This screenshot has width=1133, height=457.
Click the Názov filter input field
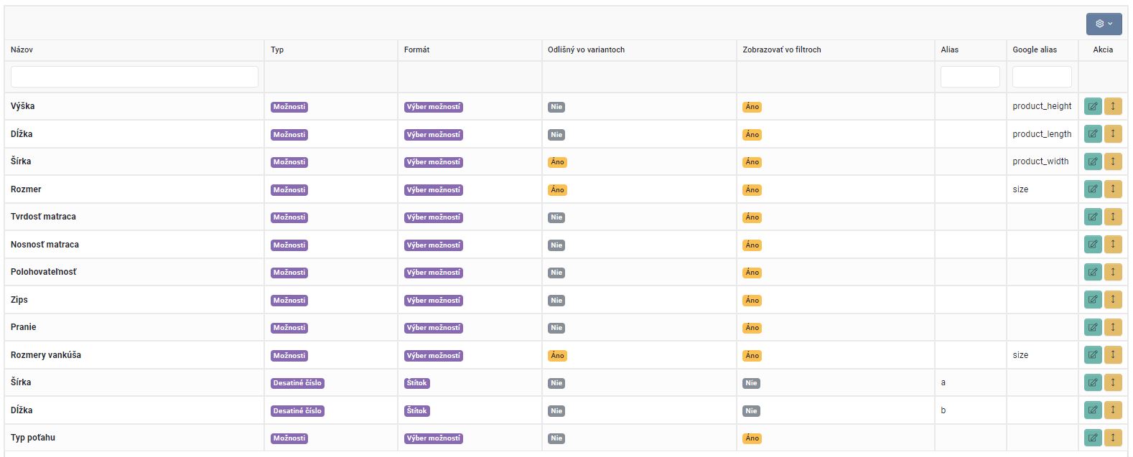pos(134,77)
